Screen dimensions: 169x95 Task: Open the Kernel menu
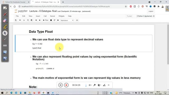(x=53, y=16)
